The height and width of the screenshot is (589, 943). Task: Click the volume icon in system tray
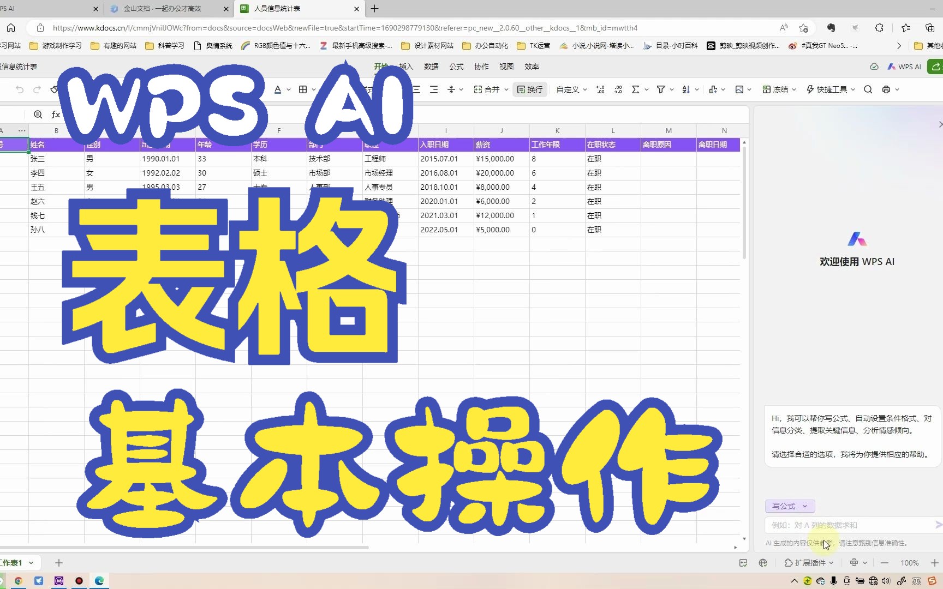coord(886,581)
